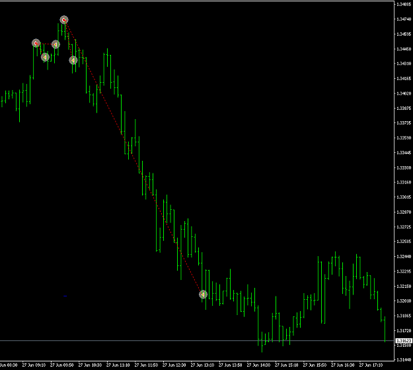Click the lowest yellow arrow marker in the upper-left cluster

(x=46, y=57)
